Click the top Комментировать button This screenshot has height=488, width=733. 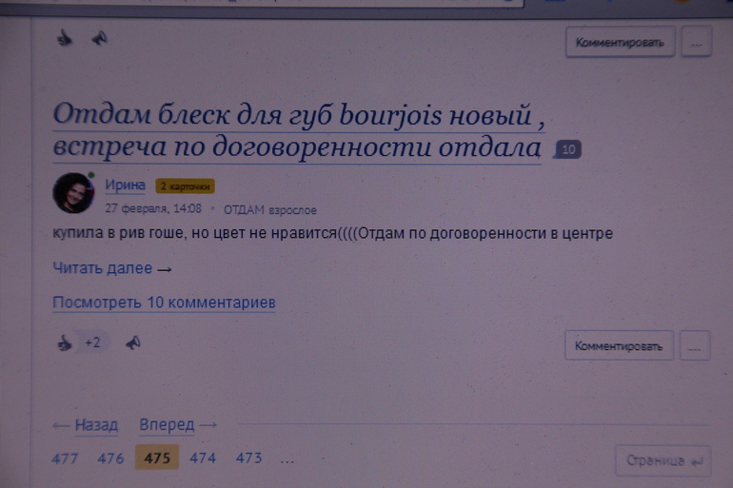[x=620, y=42]
